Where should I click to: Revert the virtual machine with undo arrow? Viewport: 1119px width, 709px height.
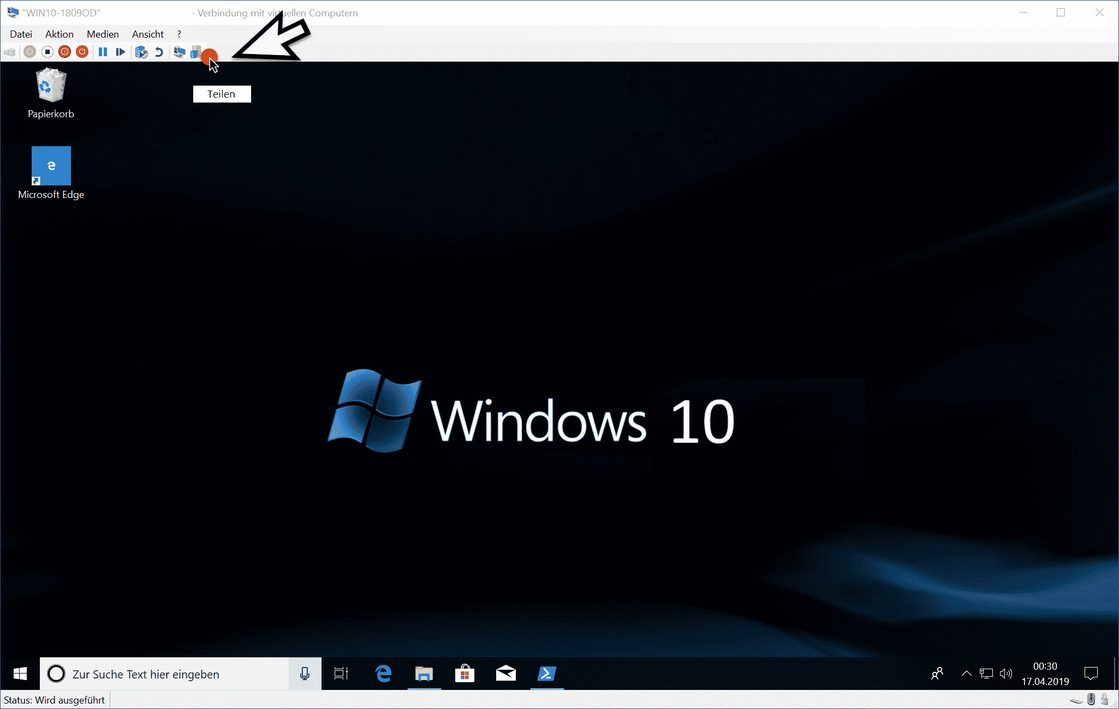click(x=159, y=52)
